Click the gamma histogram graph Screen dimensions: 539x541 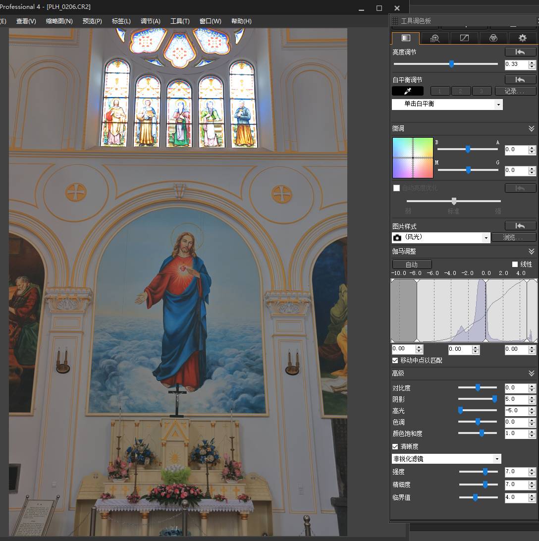pyautogui.click(x=464, y=311)
